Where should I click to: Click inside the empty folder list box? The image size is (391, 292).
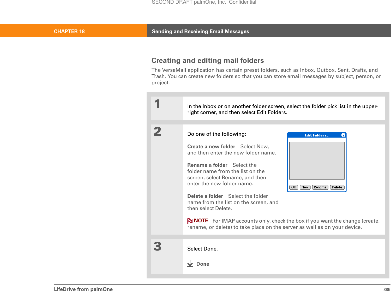click(x=317, y=160)
